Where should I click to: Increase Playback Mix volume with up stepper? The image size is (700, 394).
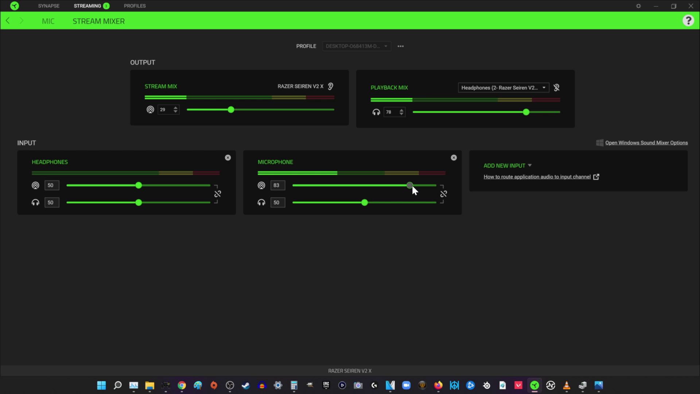[401, 110]
